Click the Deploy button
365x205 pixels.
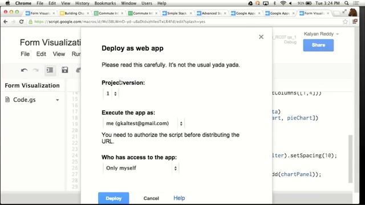tap(113, 198)
